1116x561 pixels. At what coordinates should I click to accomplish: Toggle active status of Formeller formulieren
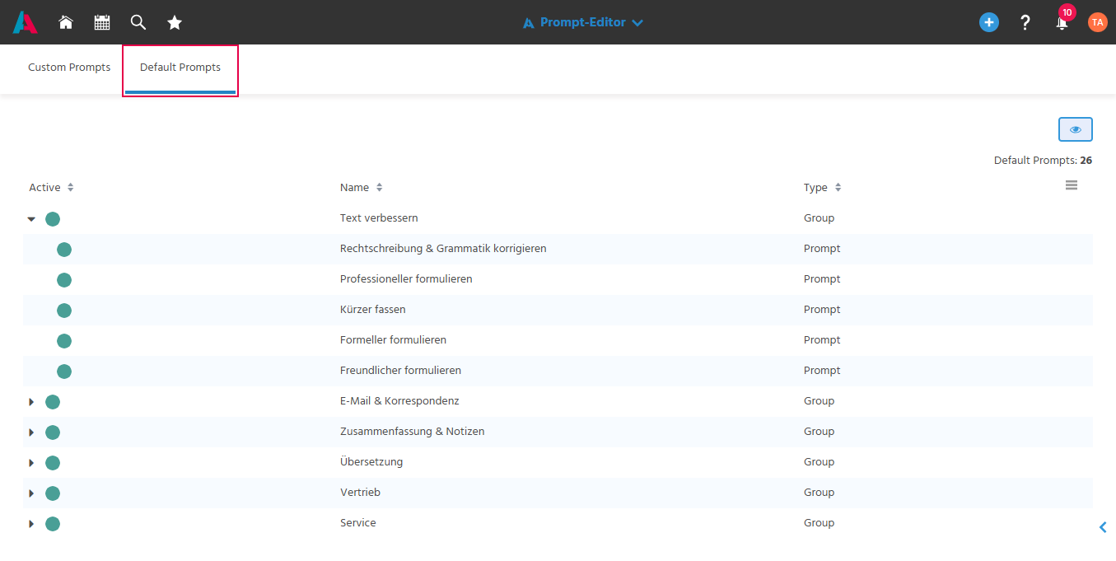(x=64, y=341)
